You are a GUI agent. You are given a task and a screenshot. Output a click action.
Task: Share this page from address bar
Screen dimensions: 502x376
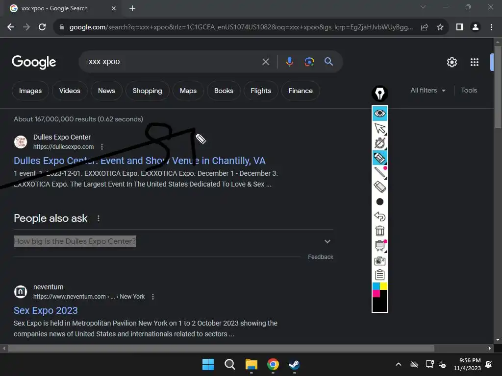(x=425, y=27)
